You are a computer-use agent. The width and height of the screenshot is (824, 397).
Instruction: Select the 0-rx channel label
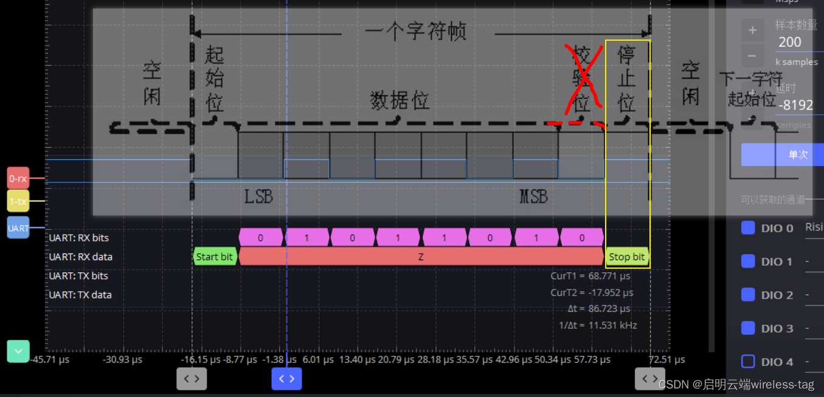pos(18,179)
